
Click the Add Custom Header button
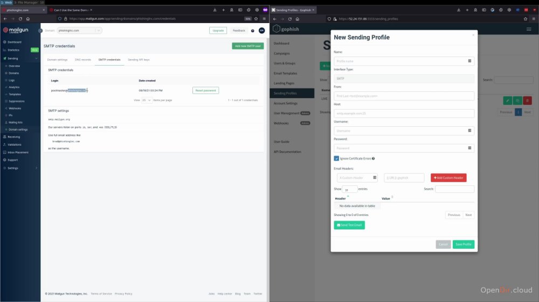tap(448, 177)
